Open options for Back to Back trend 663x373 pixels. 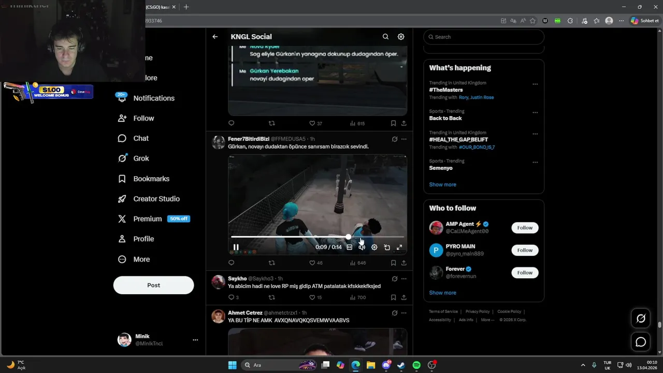tap(535, 112)
